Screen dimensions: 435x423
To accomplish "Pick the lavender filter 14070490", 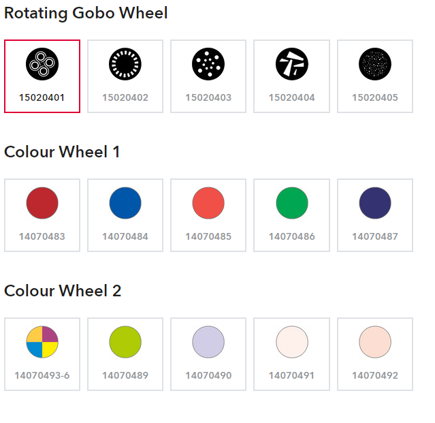I will [208, 354].
